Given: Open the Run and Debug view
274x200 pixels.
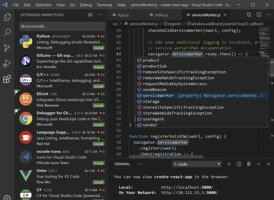Looking at the screenshot, I should pos(7,63).
